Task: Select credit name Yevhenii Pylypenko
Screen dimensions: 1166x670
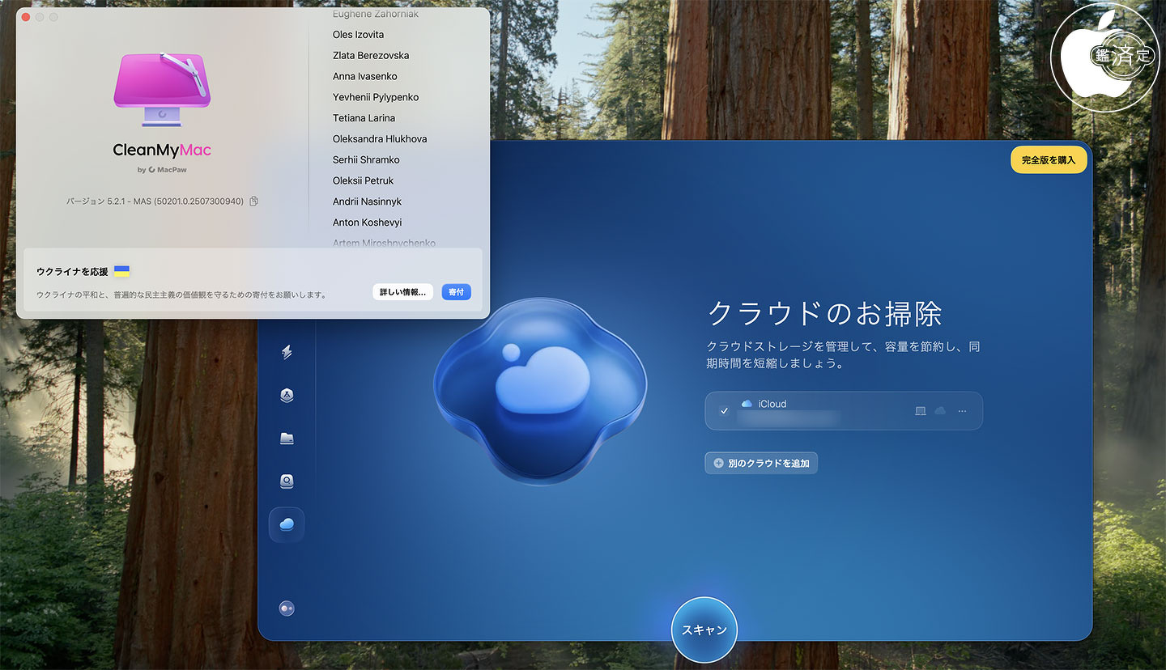Action: pyautogui.click(x=376, y=97)
